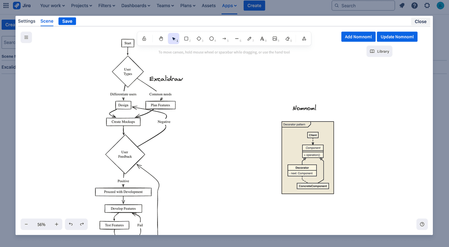Switch to the Scene tab
This screenshot has height=247, width=449.
click(47, 21)
